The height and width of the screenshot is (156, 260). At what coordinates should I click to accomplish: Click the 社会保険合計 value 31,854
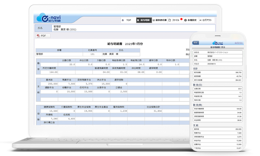[153, 111]
